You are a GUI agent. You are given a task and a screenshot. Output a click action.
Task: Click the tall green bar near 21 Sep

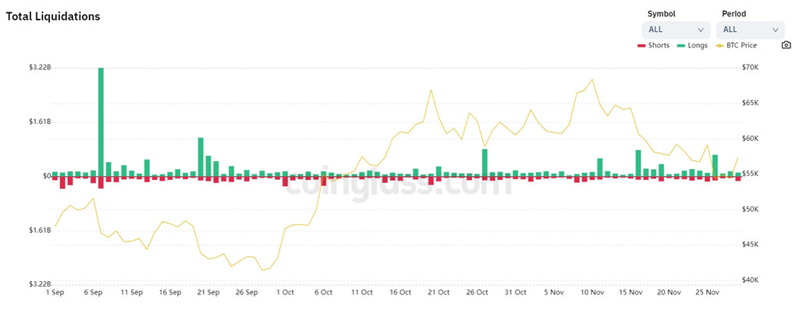coord(201,157)
